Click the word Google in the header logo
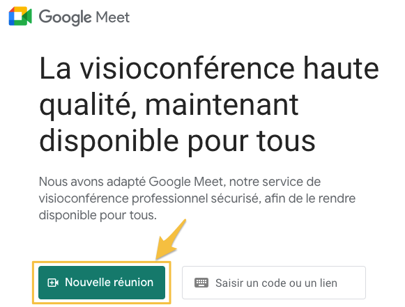Viewport: 405px width, 307px height. tap(65, 17)
